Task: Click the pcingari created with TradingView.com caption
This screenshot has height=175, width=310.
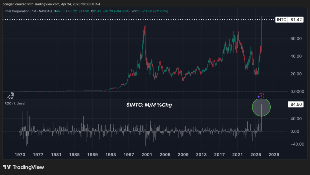Action: click(x=51, y=4)
